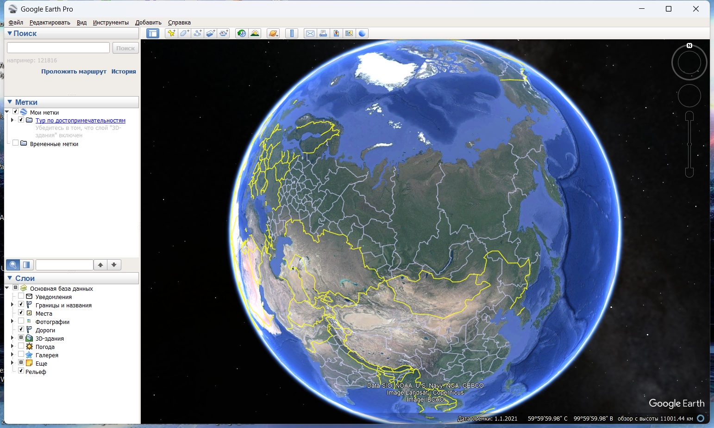Enable the Уведомления layer checkbox

(21, 296)
